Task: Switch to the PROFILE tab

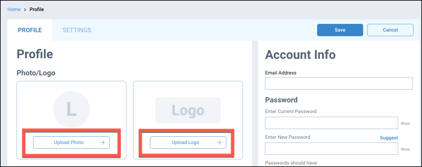Action: [30, 30]
